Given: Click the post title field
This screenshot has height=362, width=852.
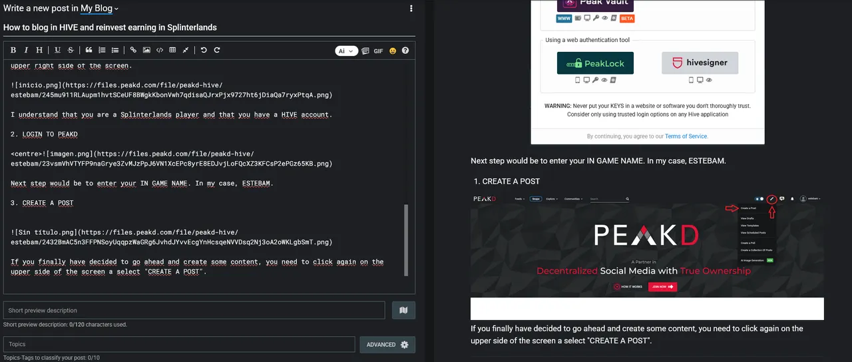Looking at the screenshot, I should [x=209, y=28].
